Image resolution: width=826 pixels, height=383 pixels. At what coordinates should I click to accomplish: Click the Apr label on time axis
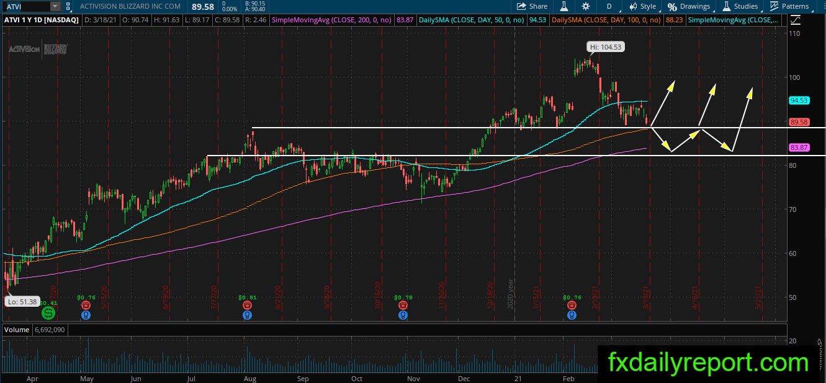pos(33,377)
